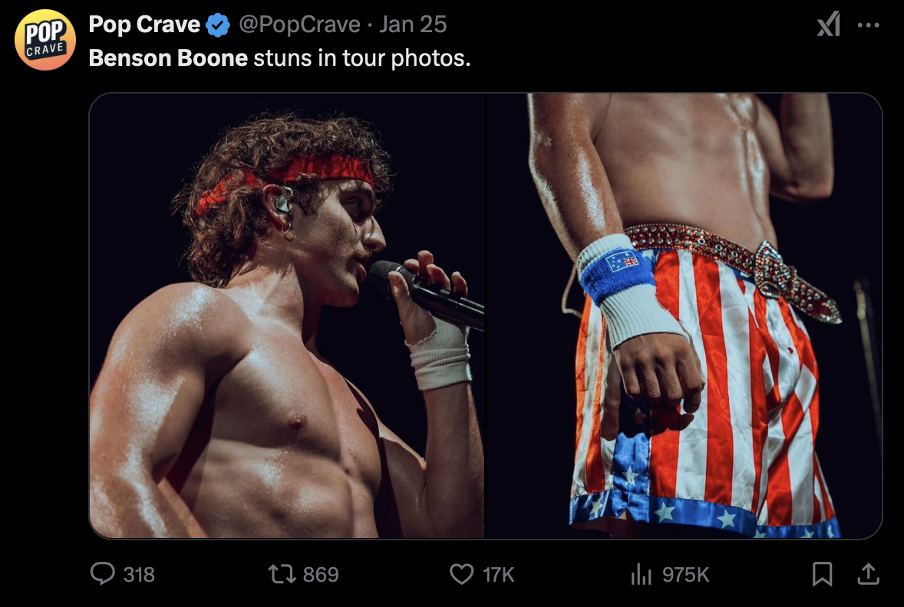Screen dimensions: 904x607
Task: Click the 975K views count
Action: 685,574
